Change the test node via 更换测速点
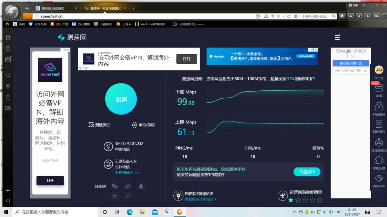This screenshot has height=217, width=387. click(x=127, y=173)
